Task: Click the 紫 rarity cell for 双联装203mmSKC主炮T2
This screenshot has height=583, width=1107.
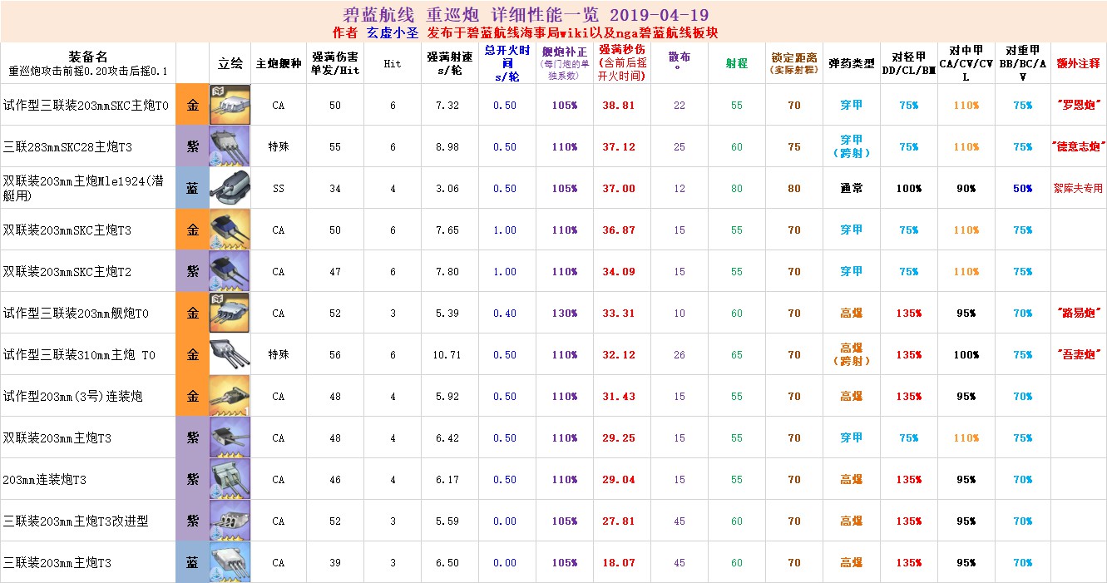Action: click(x=192, y=271)
